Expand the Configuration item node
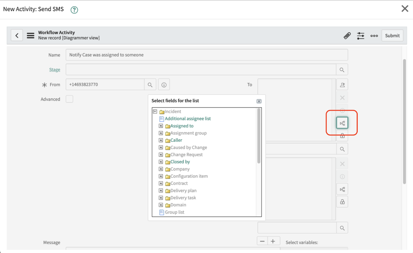The width and height of the screenshot is (413, 253). (x=161, y=176)
